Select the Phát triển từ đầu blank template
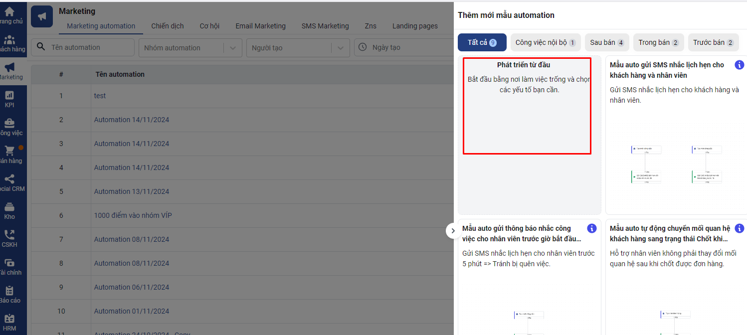747x335 pixels. pyautogui.click(x=527, y=106)
